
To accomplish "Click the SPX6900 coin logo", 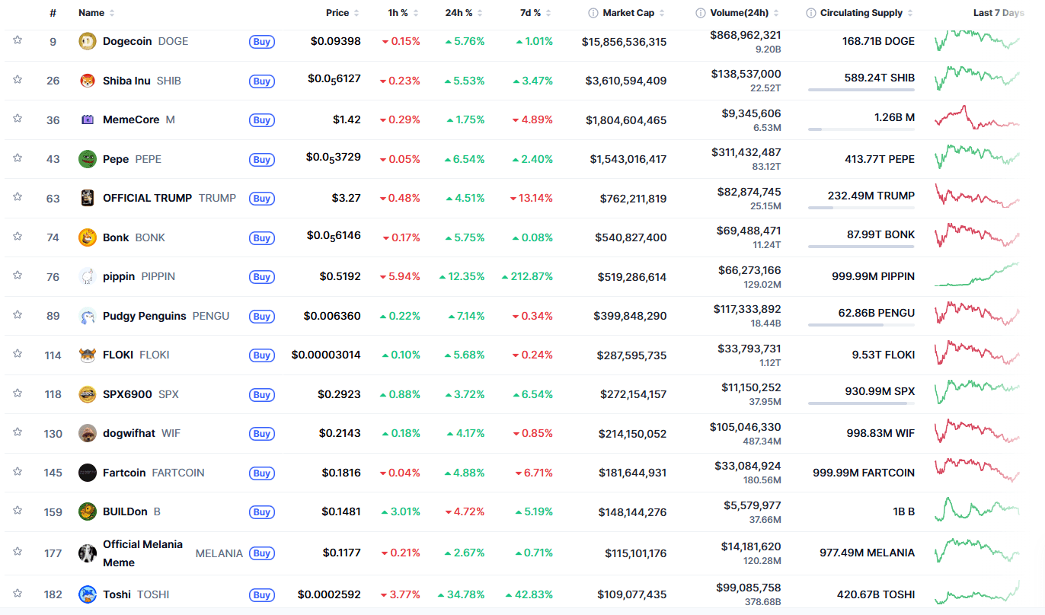I will click(x=86, y=394).
